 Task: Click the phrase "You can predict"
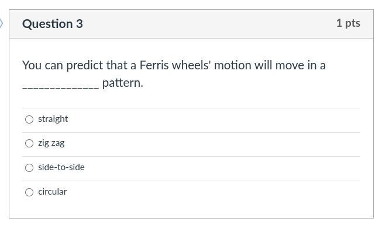pyautogui.click(x=63, y=65)
